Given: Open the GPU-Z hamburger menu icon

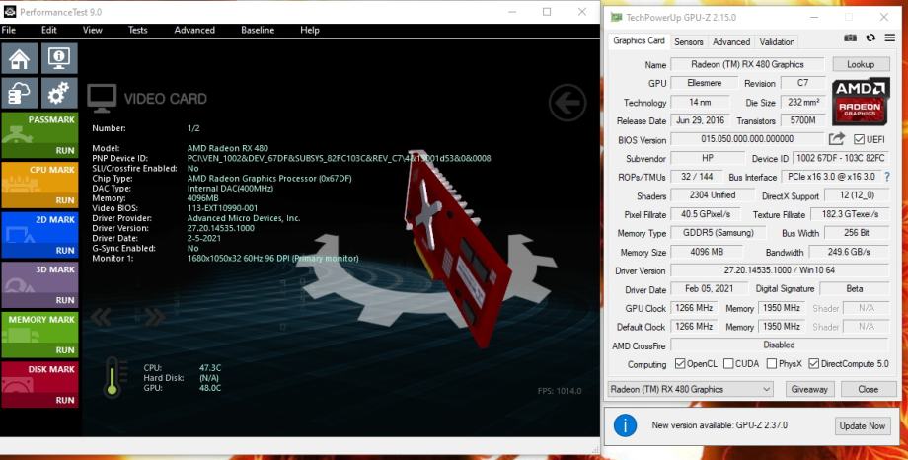Looking at the screenshot, I should pos(889,38).
